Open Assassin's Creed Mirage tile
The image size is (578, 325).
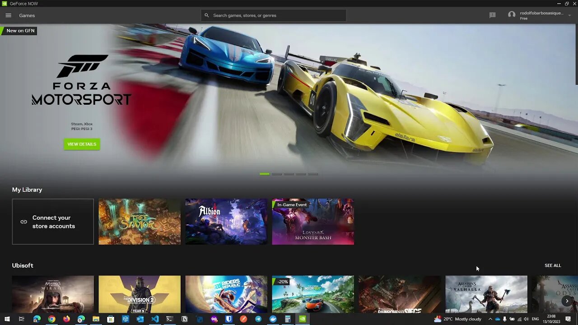coord(53,294)
